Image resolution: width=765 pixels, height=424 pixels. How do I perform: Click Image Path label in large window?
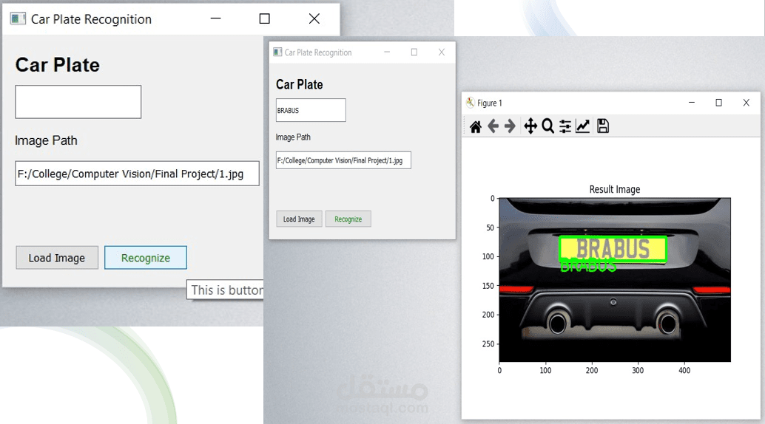point(46,140)
